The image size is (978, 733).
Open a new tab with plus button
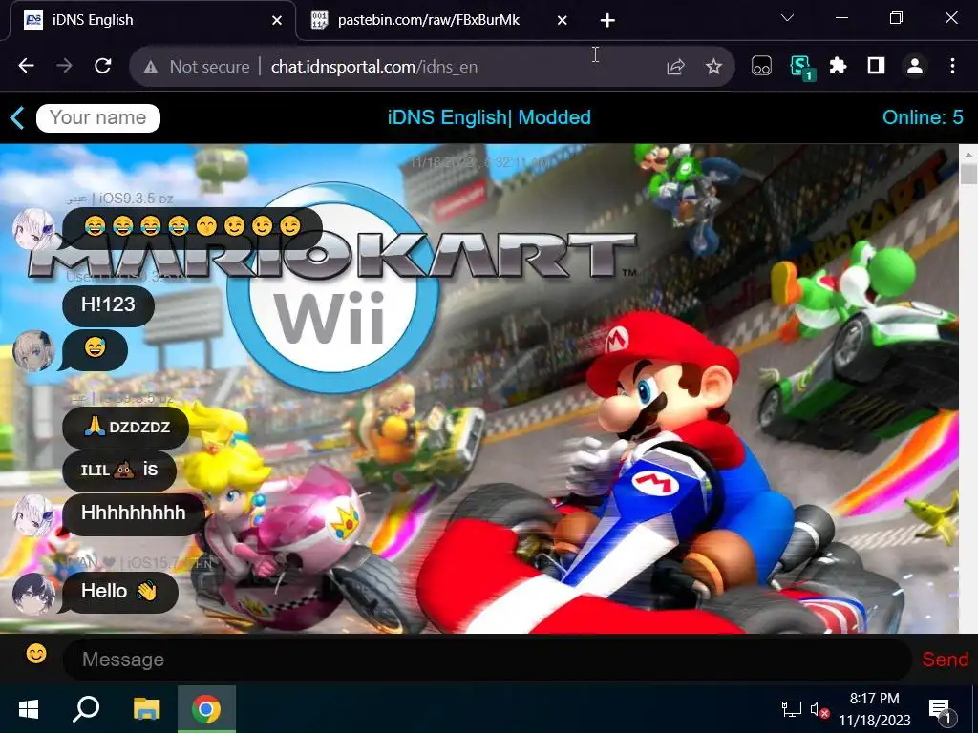point(607,21)
